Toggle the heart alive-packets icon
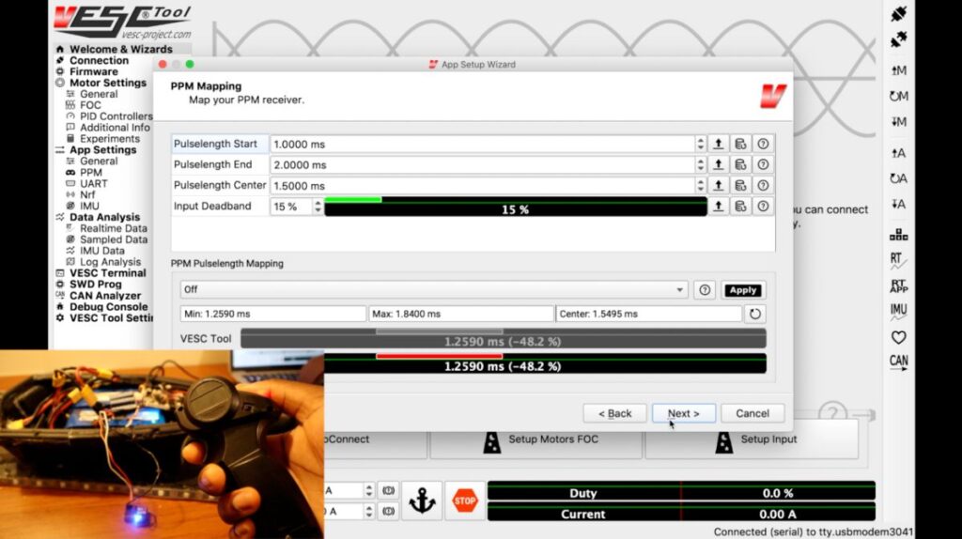 click(x=899, y=337)
